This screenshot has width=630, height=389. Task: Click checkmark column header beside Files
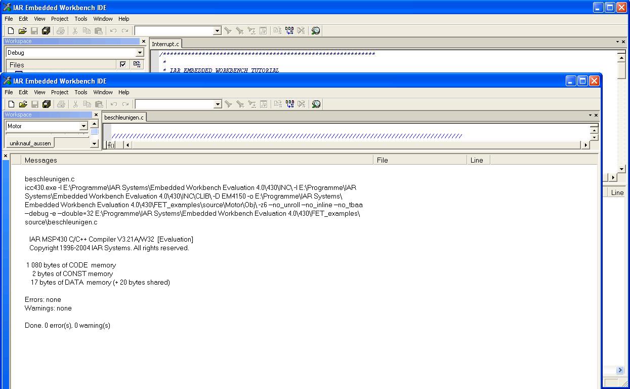123,64
